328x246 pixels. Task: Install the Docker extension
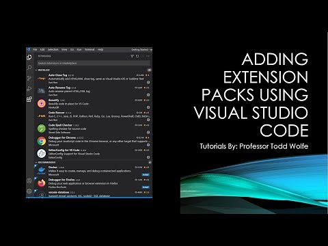coord(146,175)
